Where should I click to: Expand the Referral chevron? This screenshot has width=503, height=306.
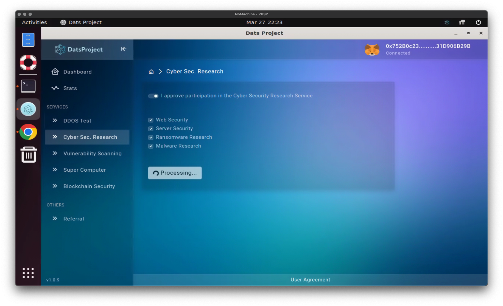pos(55,219)
